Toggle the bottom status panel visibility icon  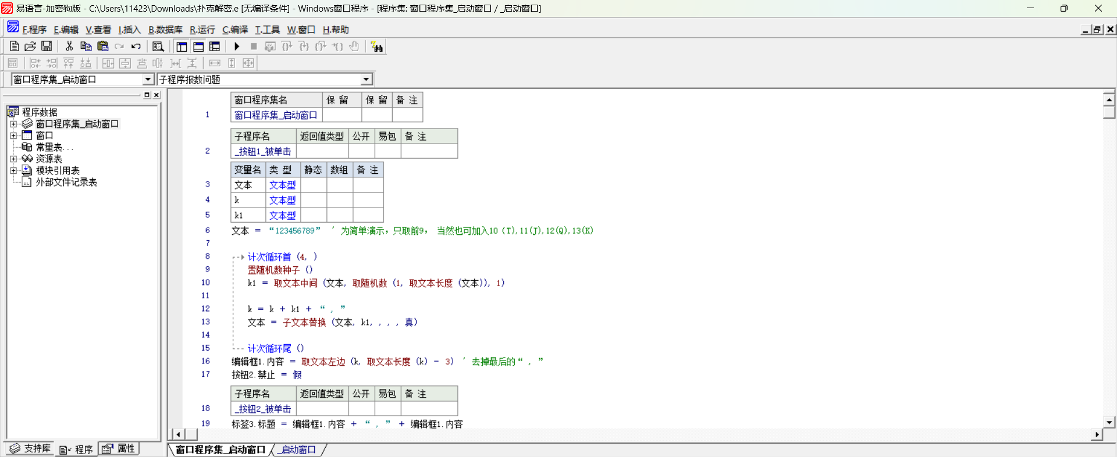point(198,47)
